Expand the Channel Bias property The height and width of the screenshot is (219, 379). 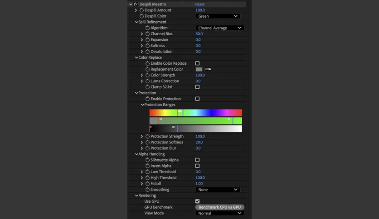142,34
